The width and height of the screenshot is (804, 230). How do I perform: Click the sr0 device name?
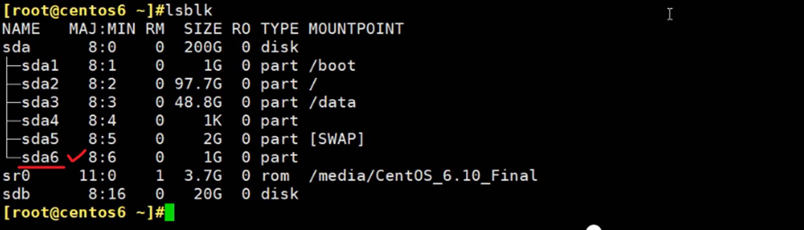(17, 176)
